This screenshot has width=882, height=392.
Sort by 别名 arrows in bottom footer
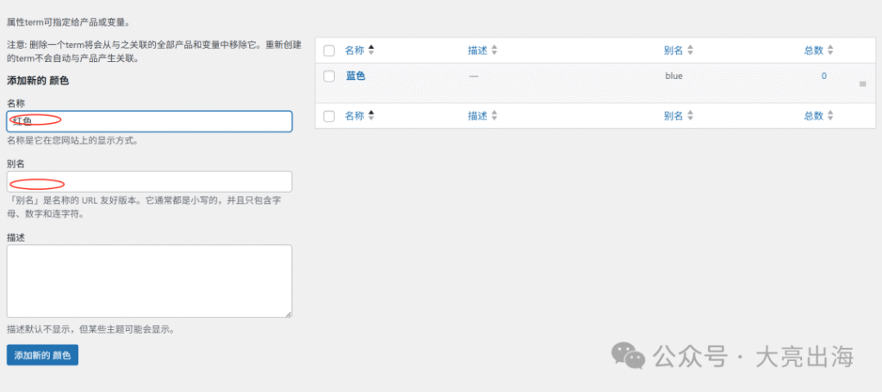click(x=690, y=116)
